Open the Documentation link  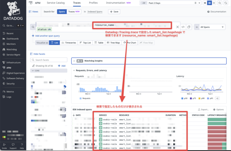click(x=217, y=12)
